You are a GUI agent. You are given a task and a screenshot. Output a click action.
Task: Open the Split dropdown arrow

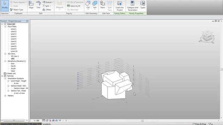51,6
